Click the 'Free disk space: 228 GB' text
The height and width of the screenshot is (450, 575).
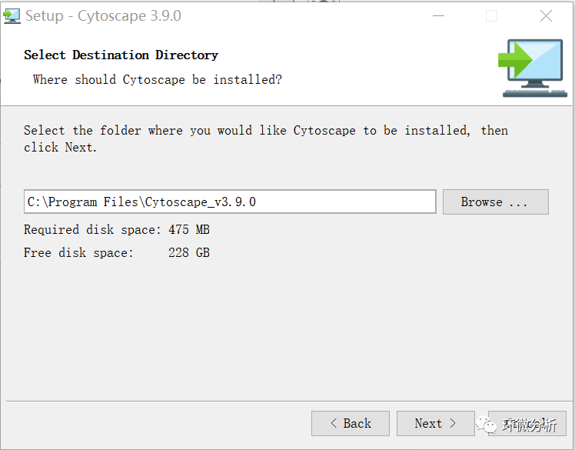[117, 253]
